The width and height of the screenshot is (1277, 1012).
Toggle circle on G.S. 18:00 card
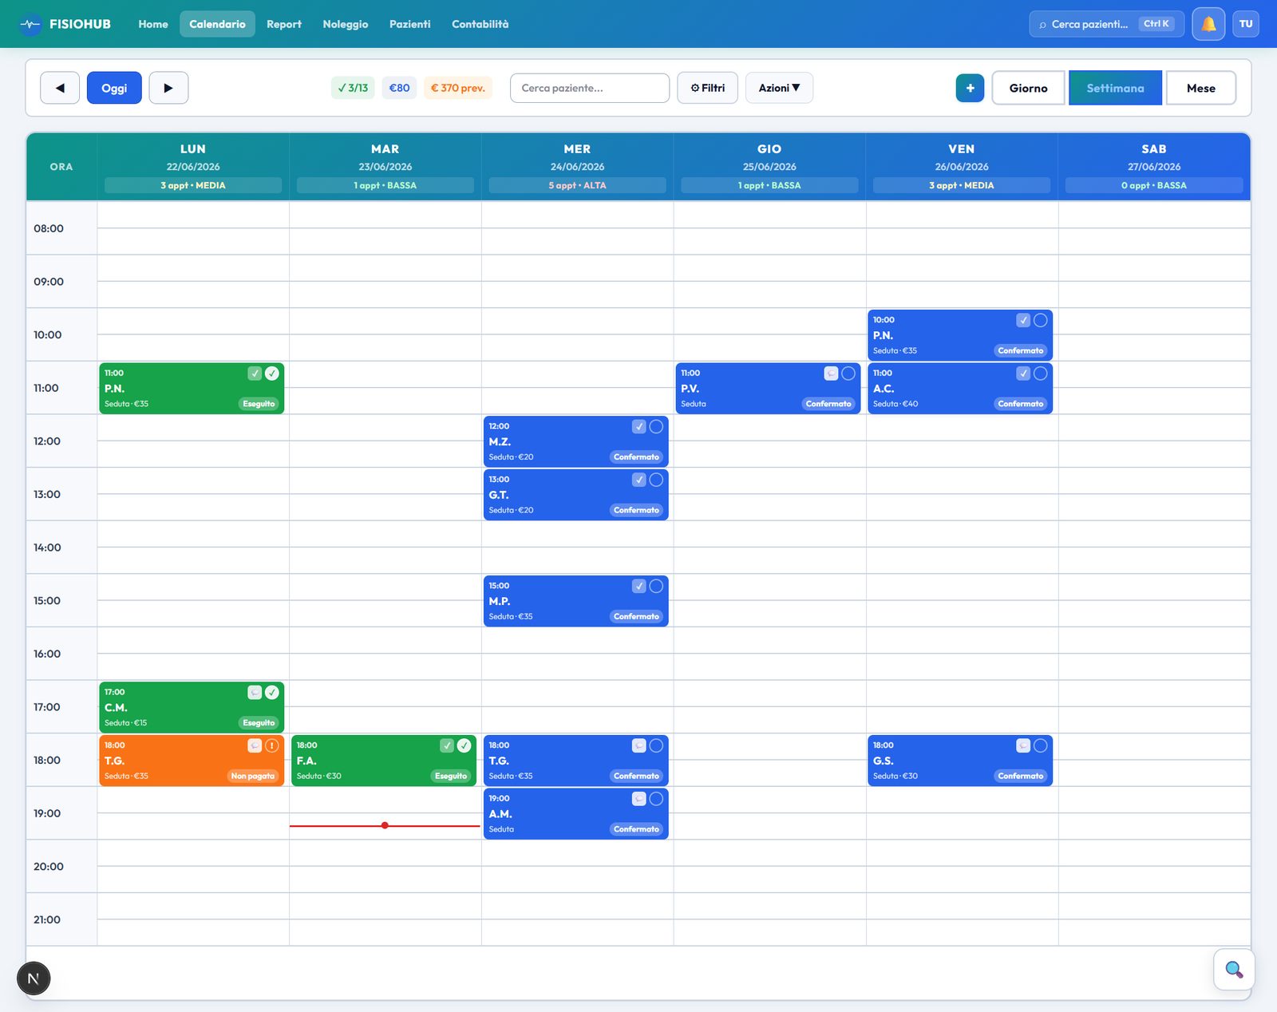[1041, 745]
